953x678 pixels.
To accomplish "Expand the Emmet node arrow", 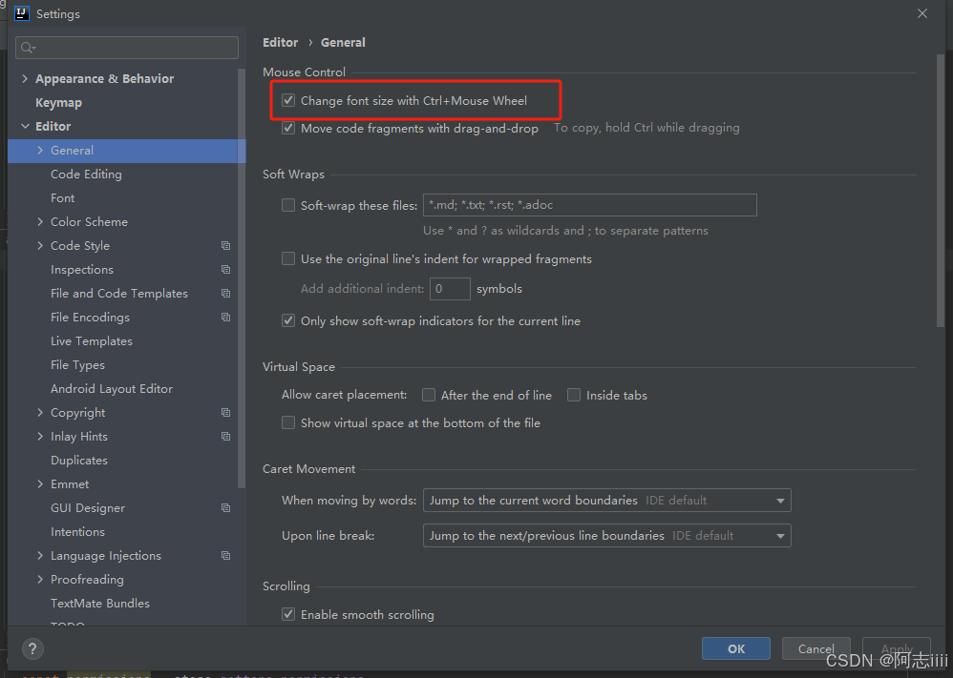I will click(x=40, y=483).
